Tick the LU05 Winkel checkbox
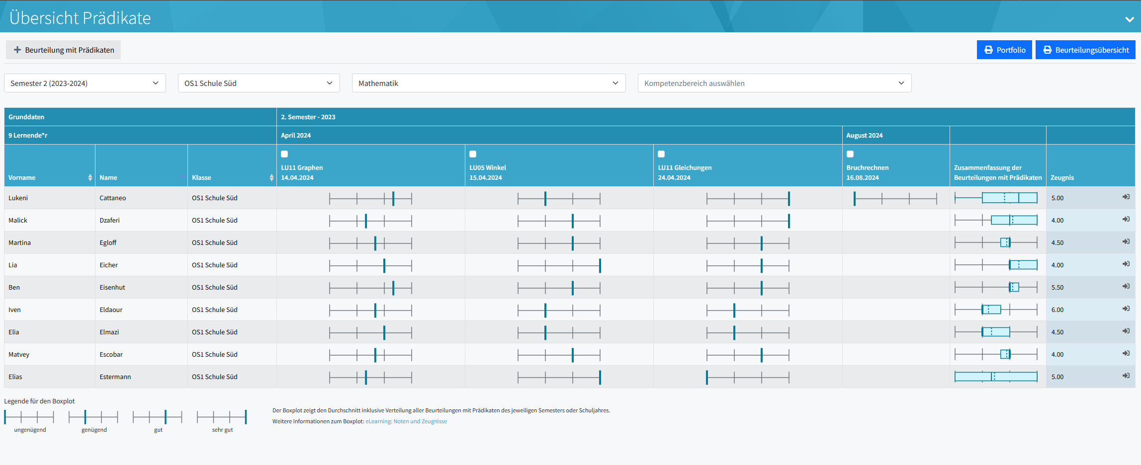1141x465 pixels. (x=473, y=154)
